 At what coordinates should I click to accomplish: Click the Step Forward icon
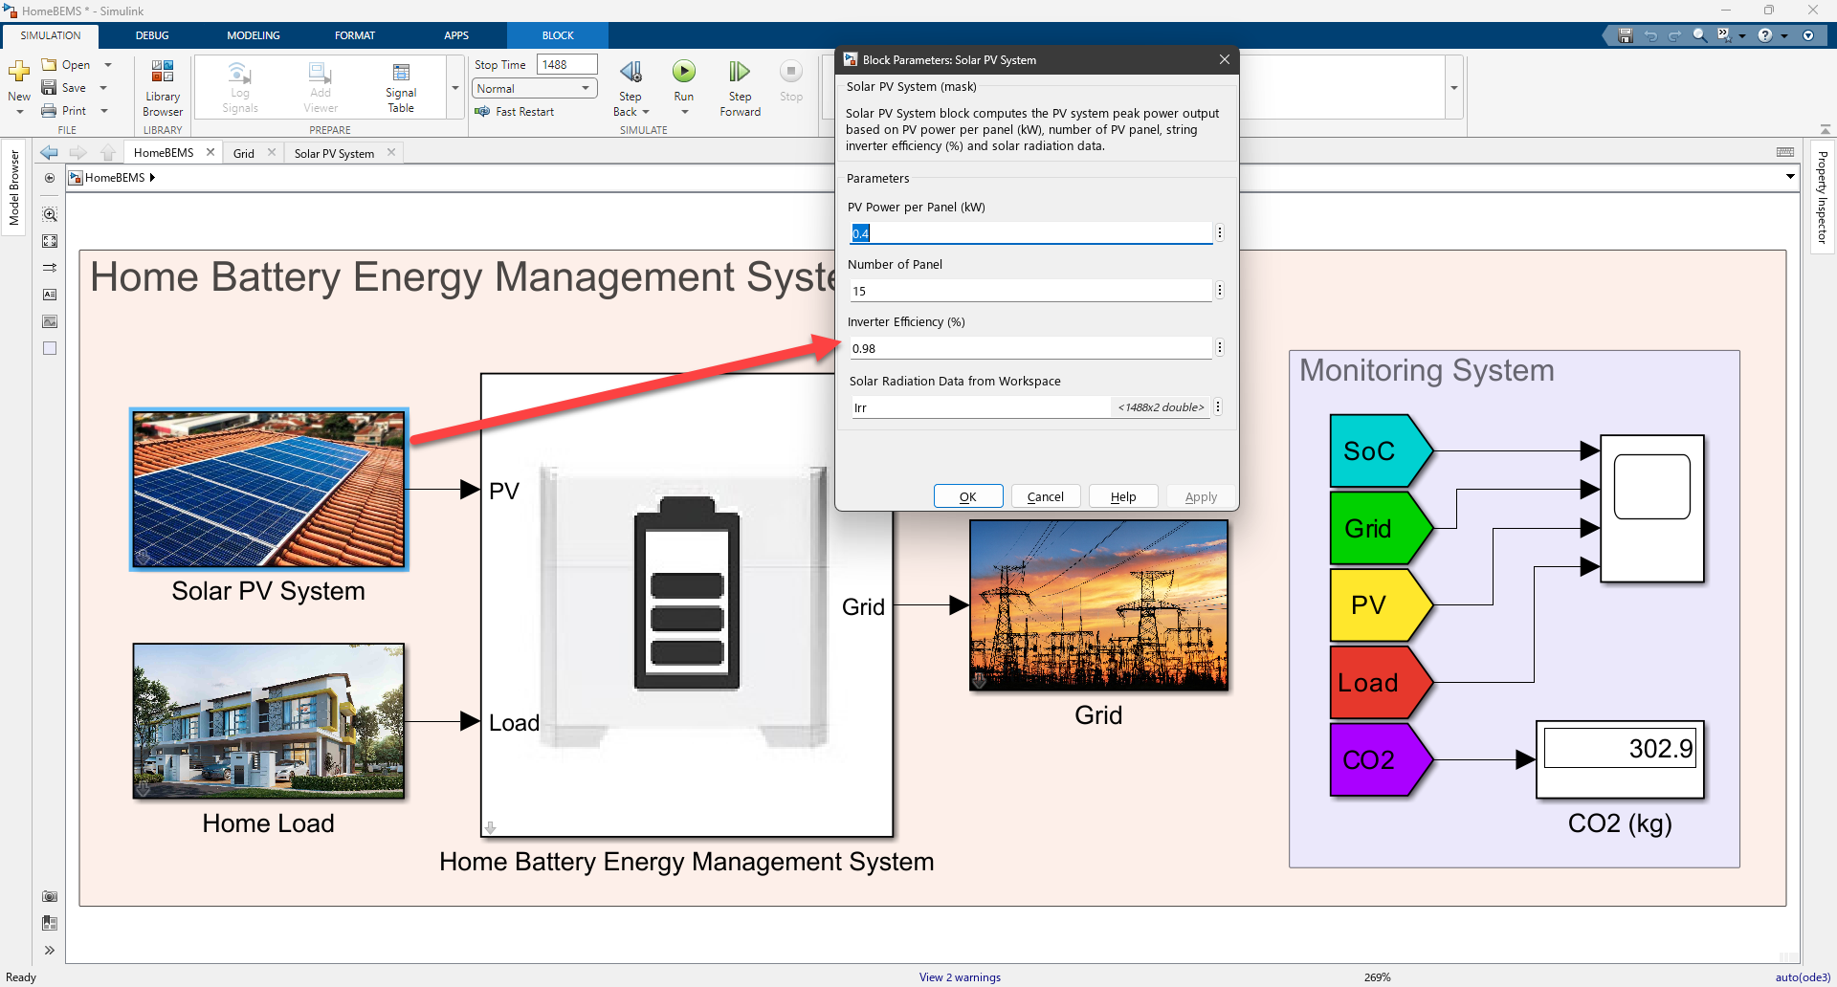(x=739, y=73)
